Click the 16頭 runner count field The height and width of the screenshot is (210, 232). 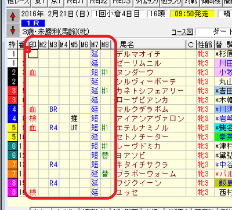(158, 14)
